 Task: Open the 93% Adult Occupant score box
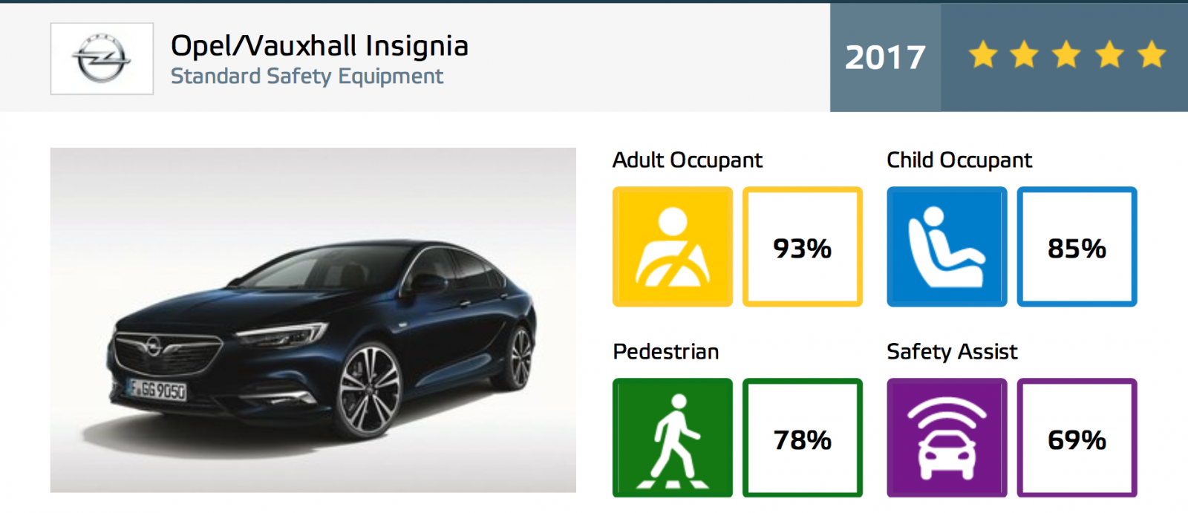(x=803, y=246)
